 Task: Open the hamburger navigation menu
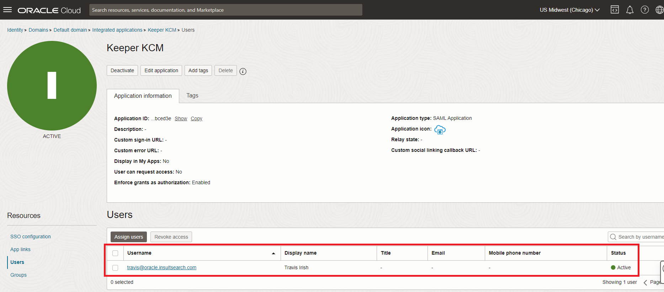pos(7,10)
